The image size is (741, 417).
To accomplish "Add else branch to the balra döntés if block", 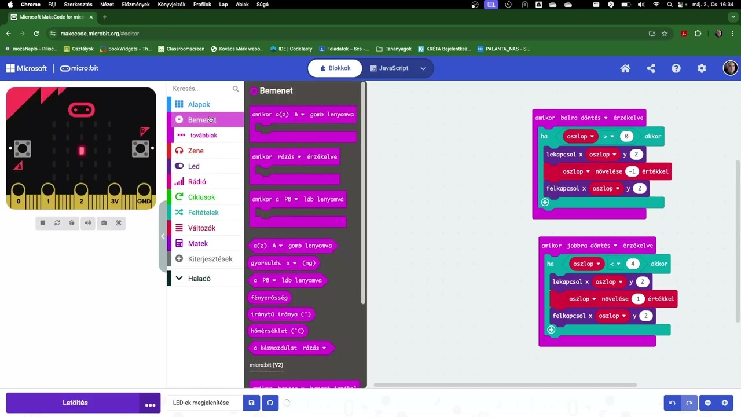I will [545, 202].
